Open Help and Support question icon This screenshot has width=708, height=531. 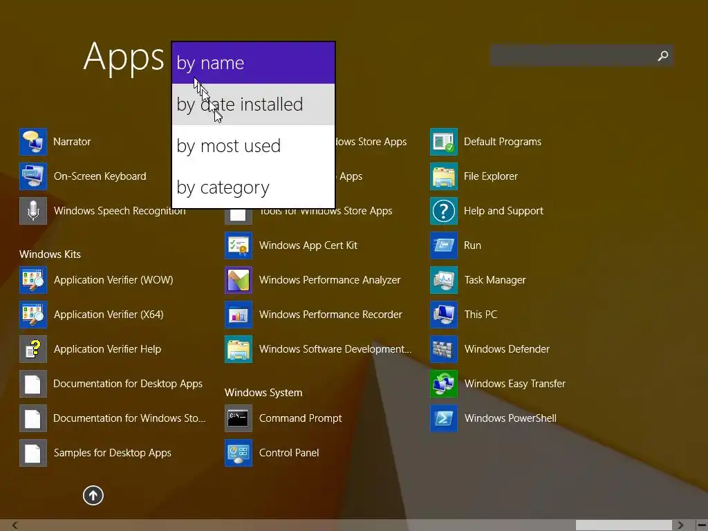point(444,211)
